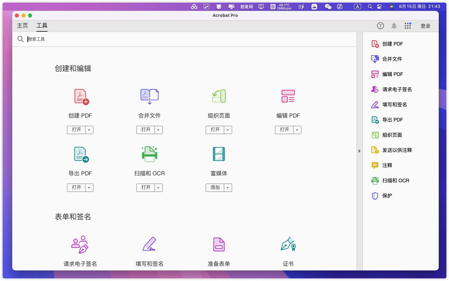Click the Create PDF tool icon
This screenshot has height=281, width=449.
81,97
